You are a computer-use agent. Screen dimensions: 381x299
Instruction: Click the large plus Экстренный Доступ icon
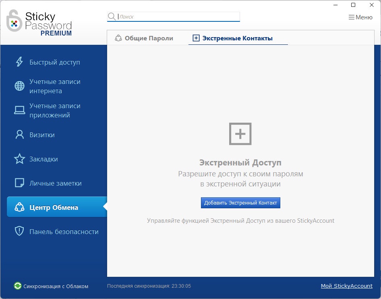click(x=240, y=134)
